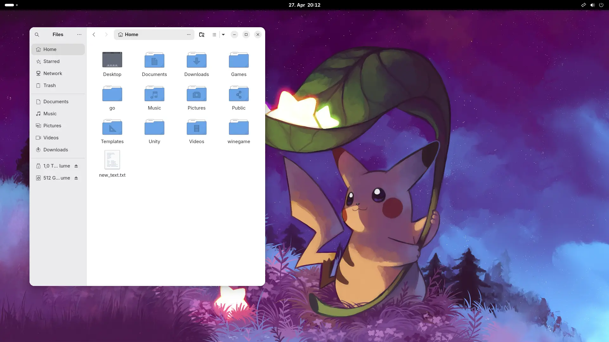Select the Downloads folder icon in grid
The height and width of the screenshot is (342, 609).
point(197,60)
